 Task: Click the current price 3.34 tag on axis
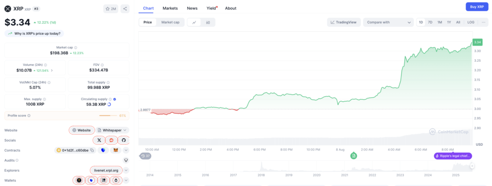click(478, 42)
